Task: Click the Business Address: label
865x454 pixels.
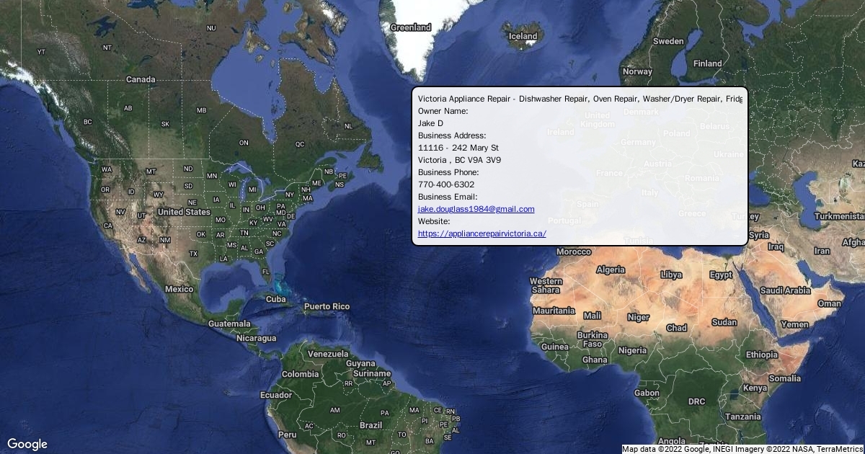Action: click(x=452, y=135)
